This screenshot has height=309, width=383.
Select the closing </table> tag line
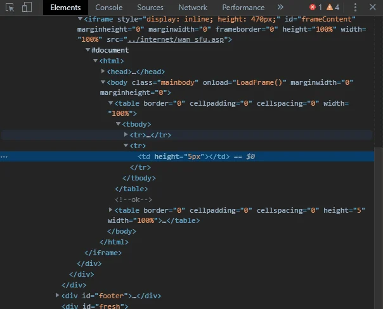(x=131, y=189)
